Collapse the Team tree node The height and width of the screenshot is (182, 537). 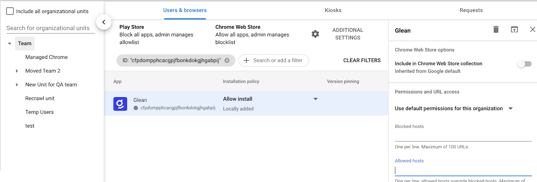(10, 44)
